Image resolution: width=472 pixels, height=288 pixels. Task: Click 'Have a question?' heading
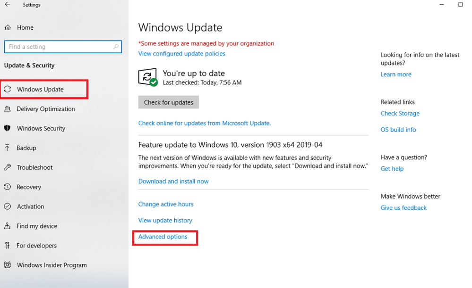click(404, 157)
